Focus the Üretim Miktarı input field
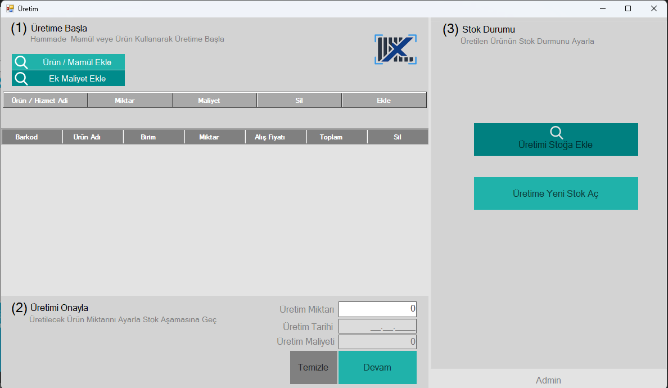 click(x=377, y=309)
